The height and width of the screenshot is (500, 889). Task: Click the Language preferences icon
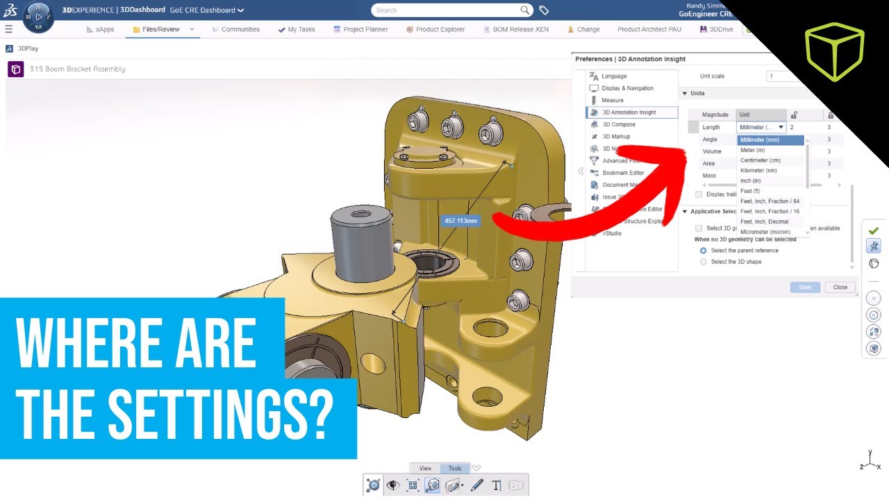[594, 76]
